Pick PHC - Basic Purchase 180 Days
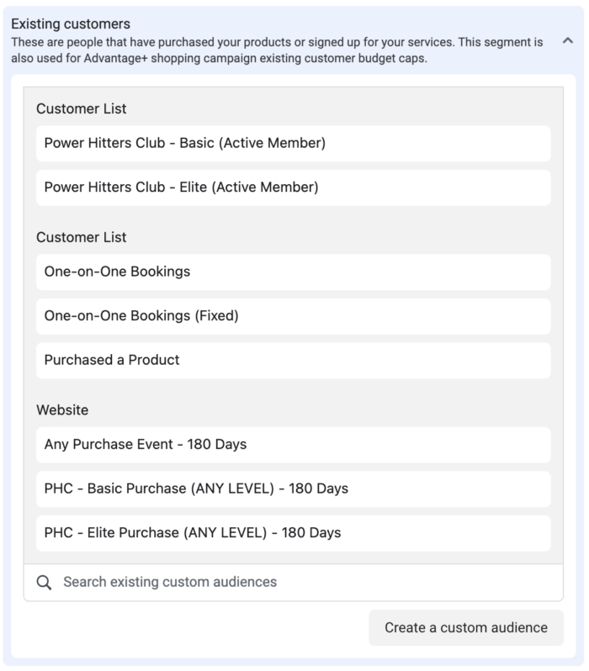Image resolution: width=589 pixels, height=671 pixels. [x=294, y=489]
